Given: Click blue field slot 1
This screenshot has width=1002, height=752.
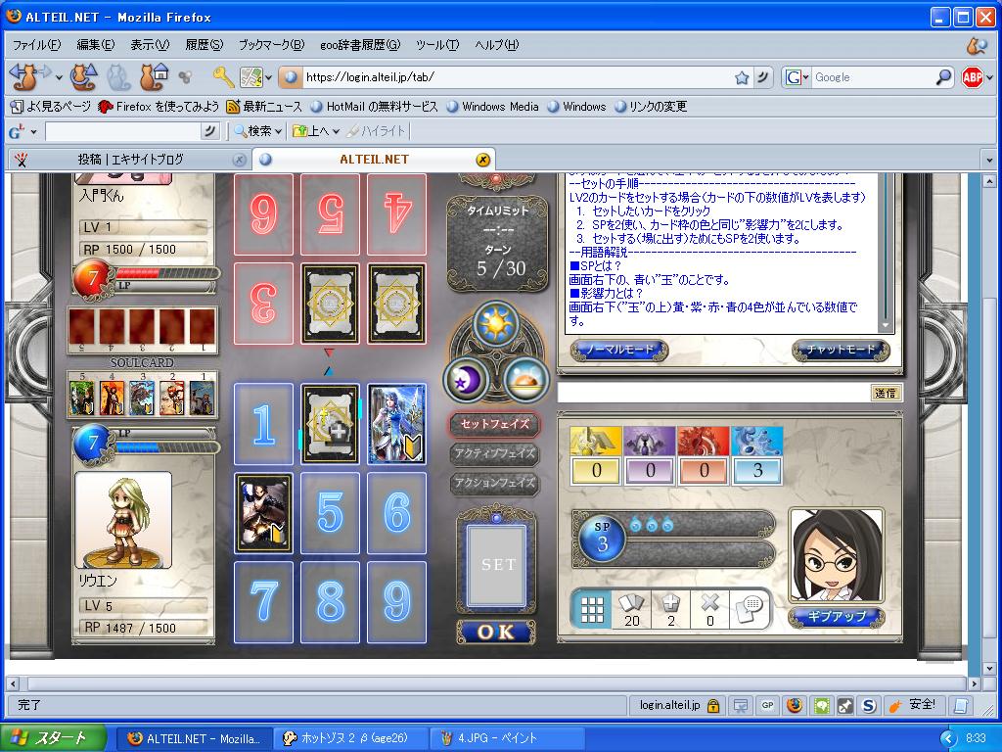Looking at the screenshot, I should click(263, 423).
